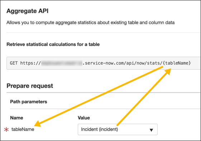The image size is (201, 141).
Task: Click the "Allows you to compute aggregate statistics" description
Action: (91, 23)
